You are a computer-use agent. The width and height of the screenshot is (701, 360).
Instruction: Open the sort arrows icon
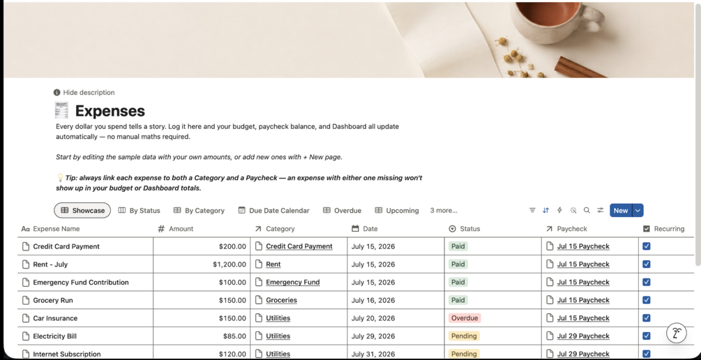click(x=546, y=210)
